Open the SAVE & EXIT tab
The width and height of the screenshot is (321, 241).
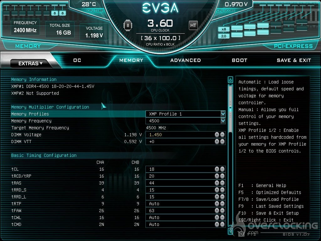(294, 60)
